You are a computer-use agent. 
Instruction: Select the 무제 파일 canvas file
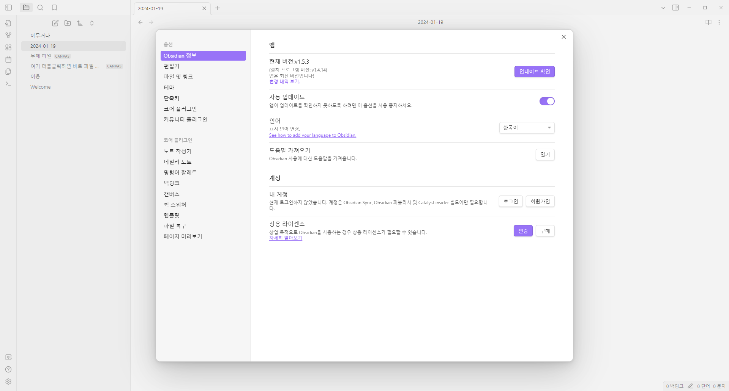pyautogui.click(x=74, y=56)
